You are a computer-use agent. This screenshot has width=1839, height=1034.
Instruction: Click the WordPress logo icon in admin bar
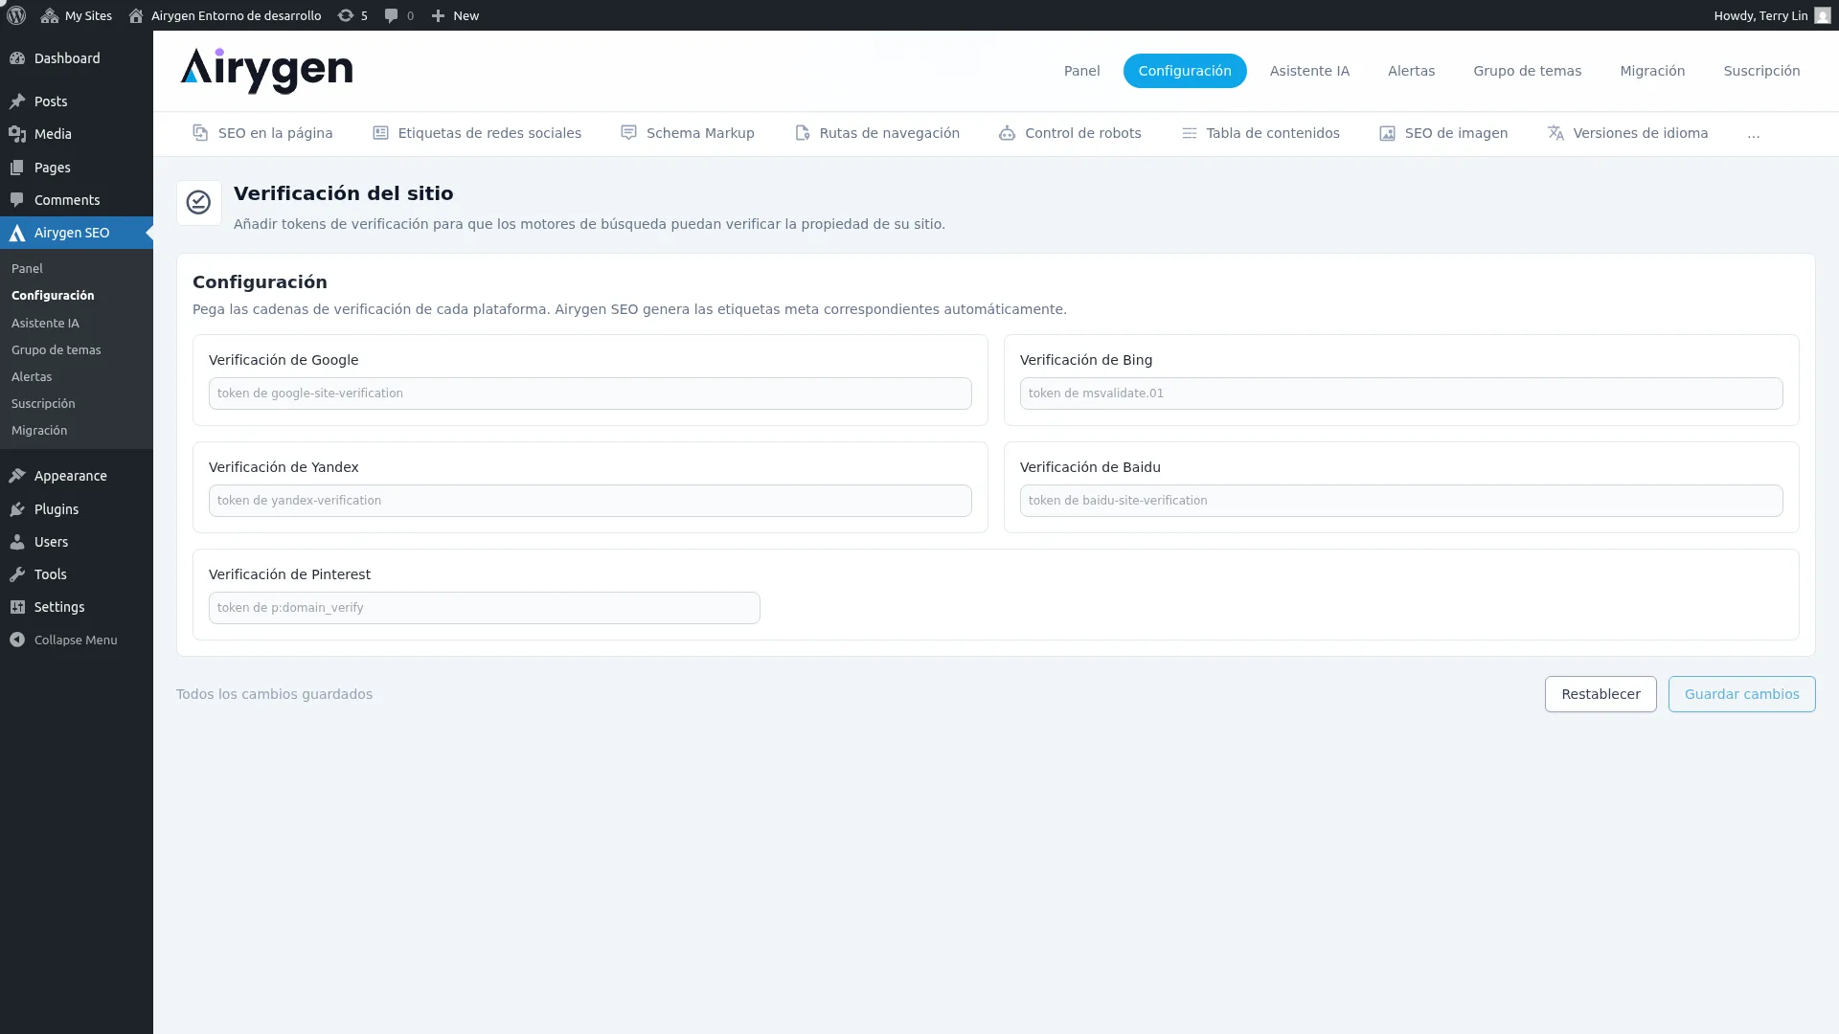(x=16, y=15)
